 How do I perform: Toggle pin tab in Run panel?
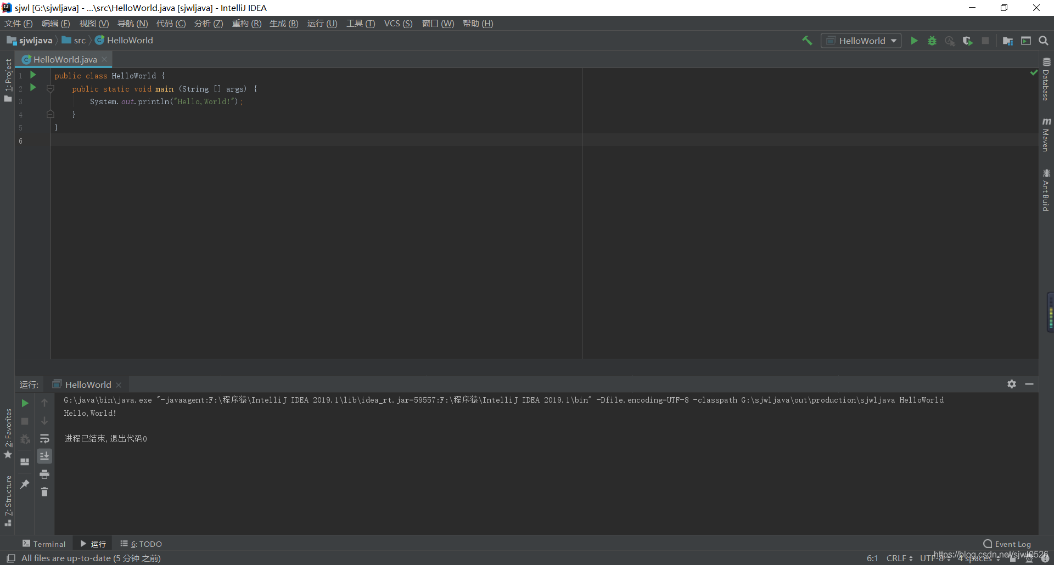click(x=25, y=484)
